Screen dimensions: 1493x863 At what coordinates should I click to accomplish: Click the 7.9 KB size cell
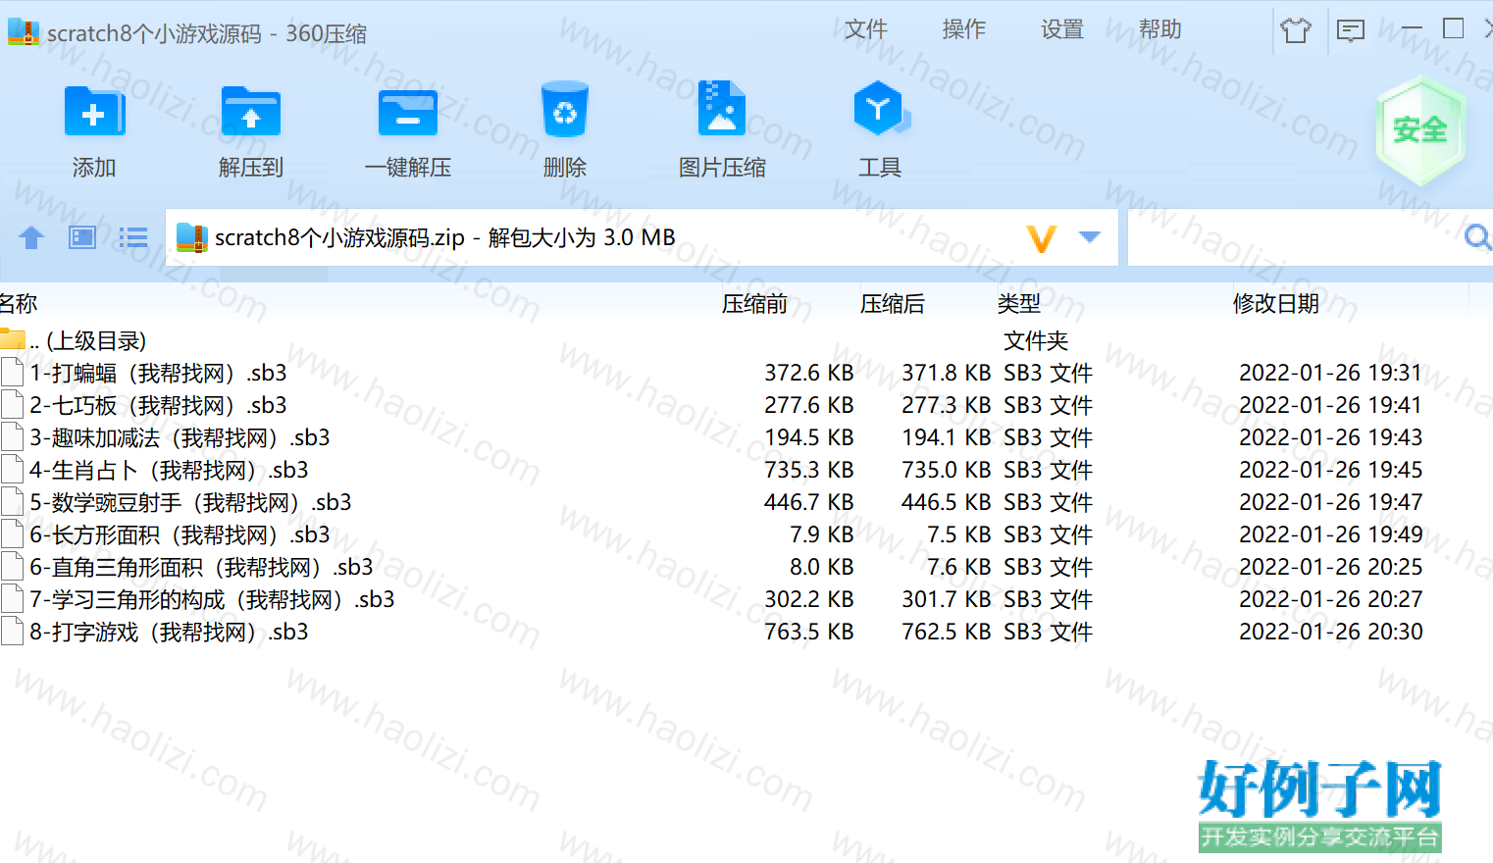[x=822, y=534]
